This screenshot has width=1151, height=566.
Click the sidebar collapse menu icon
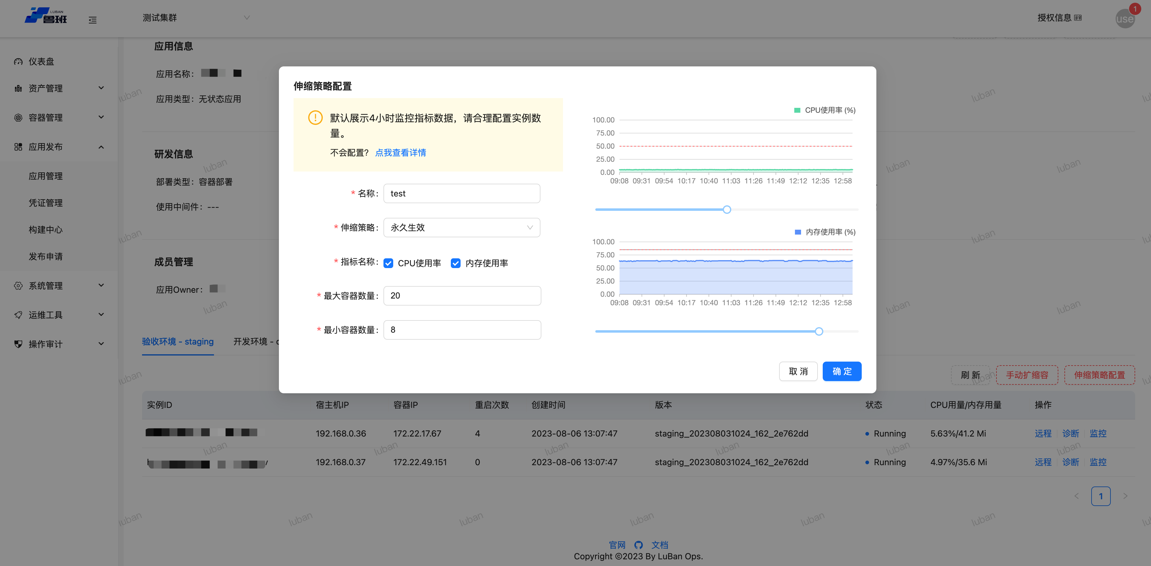point(92,20)
